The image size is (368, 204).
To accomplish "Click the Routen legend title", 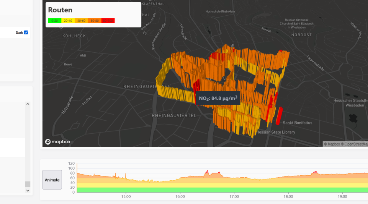I will coord(60,10).
